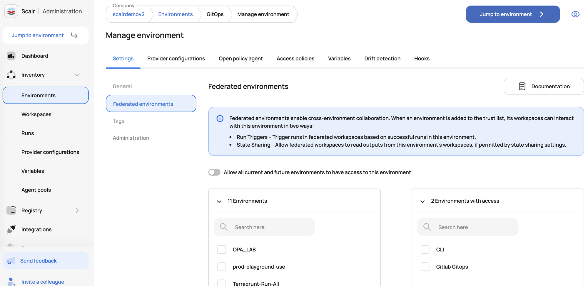Click search field in Environments with access panel
This screenshot has height=286, width=588.
coord(468,227)
